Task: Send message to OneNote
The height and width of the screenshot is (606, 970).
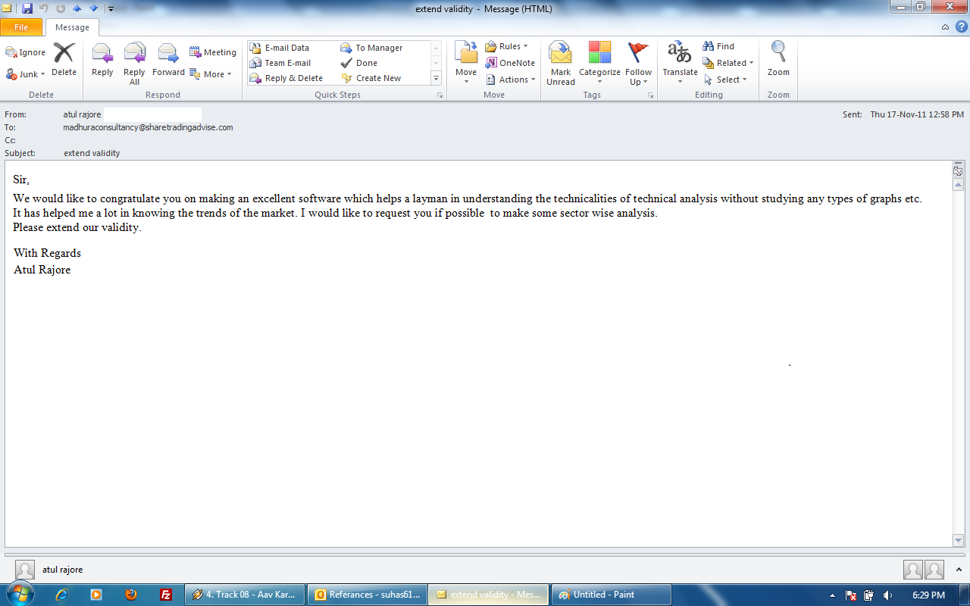Action: pos(510,63)
